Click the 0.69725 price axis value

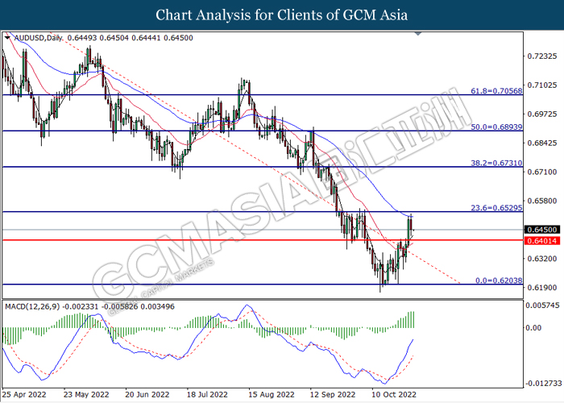[542, 114]
